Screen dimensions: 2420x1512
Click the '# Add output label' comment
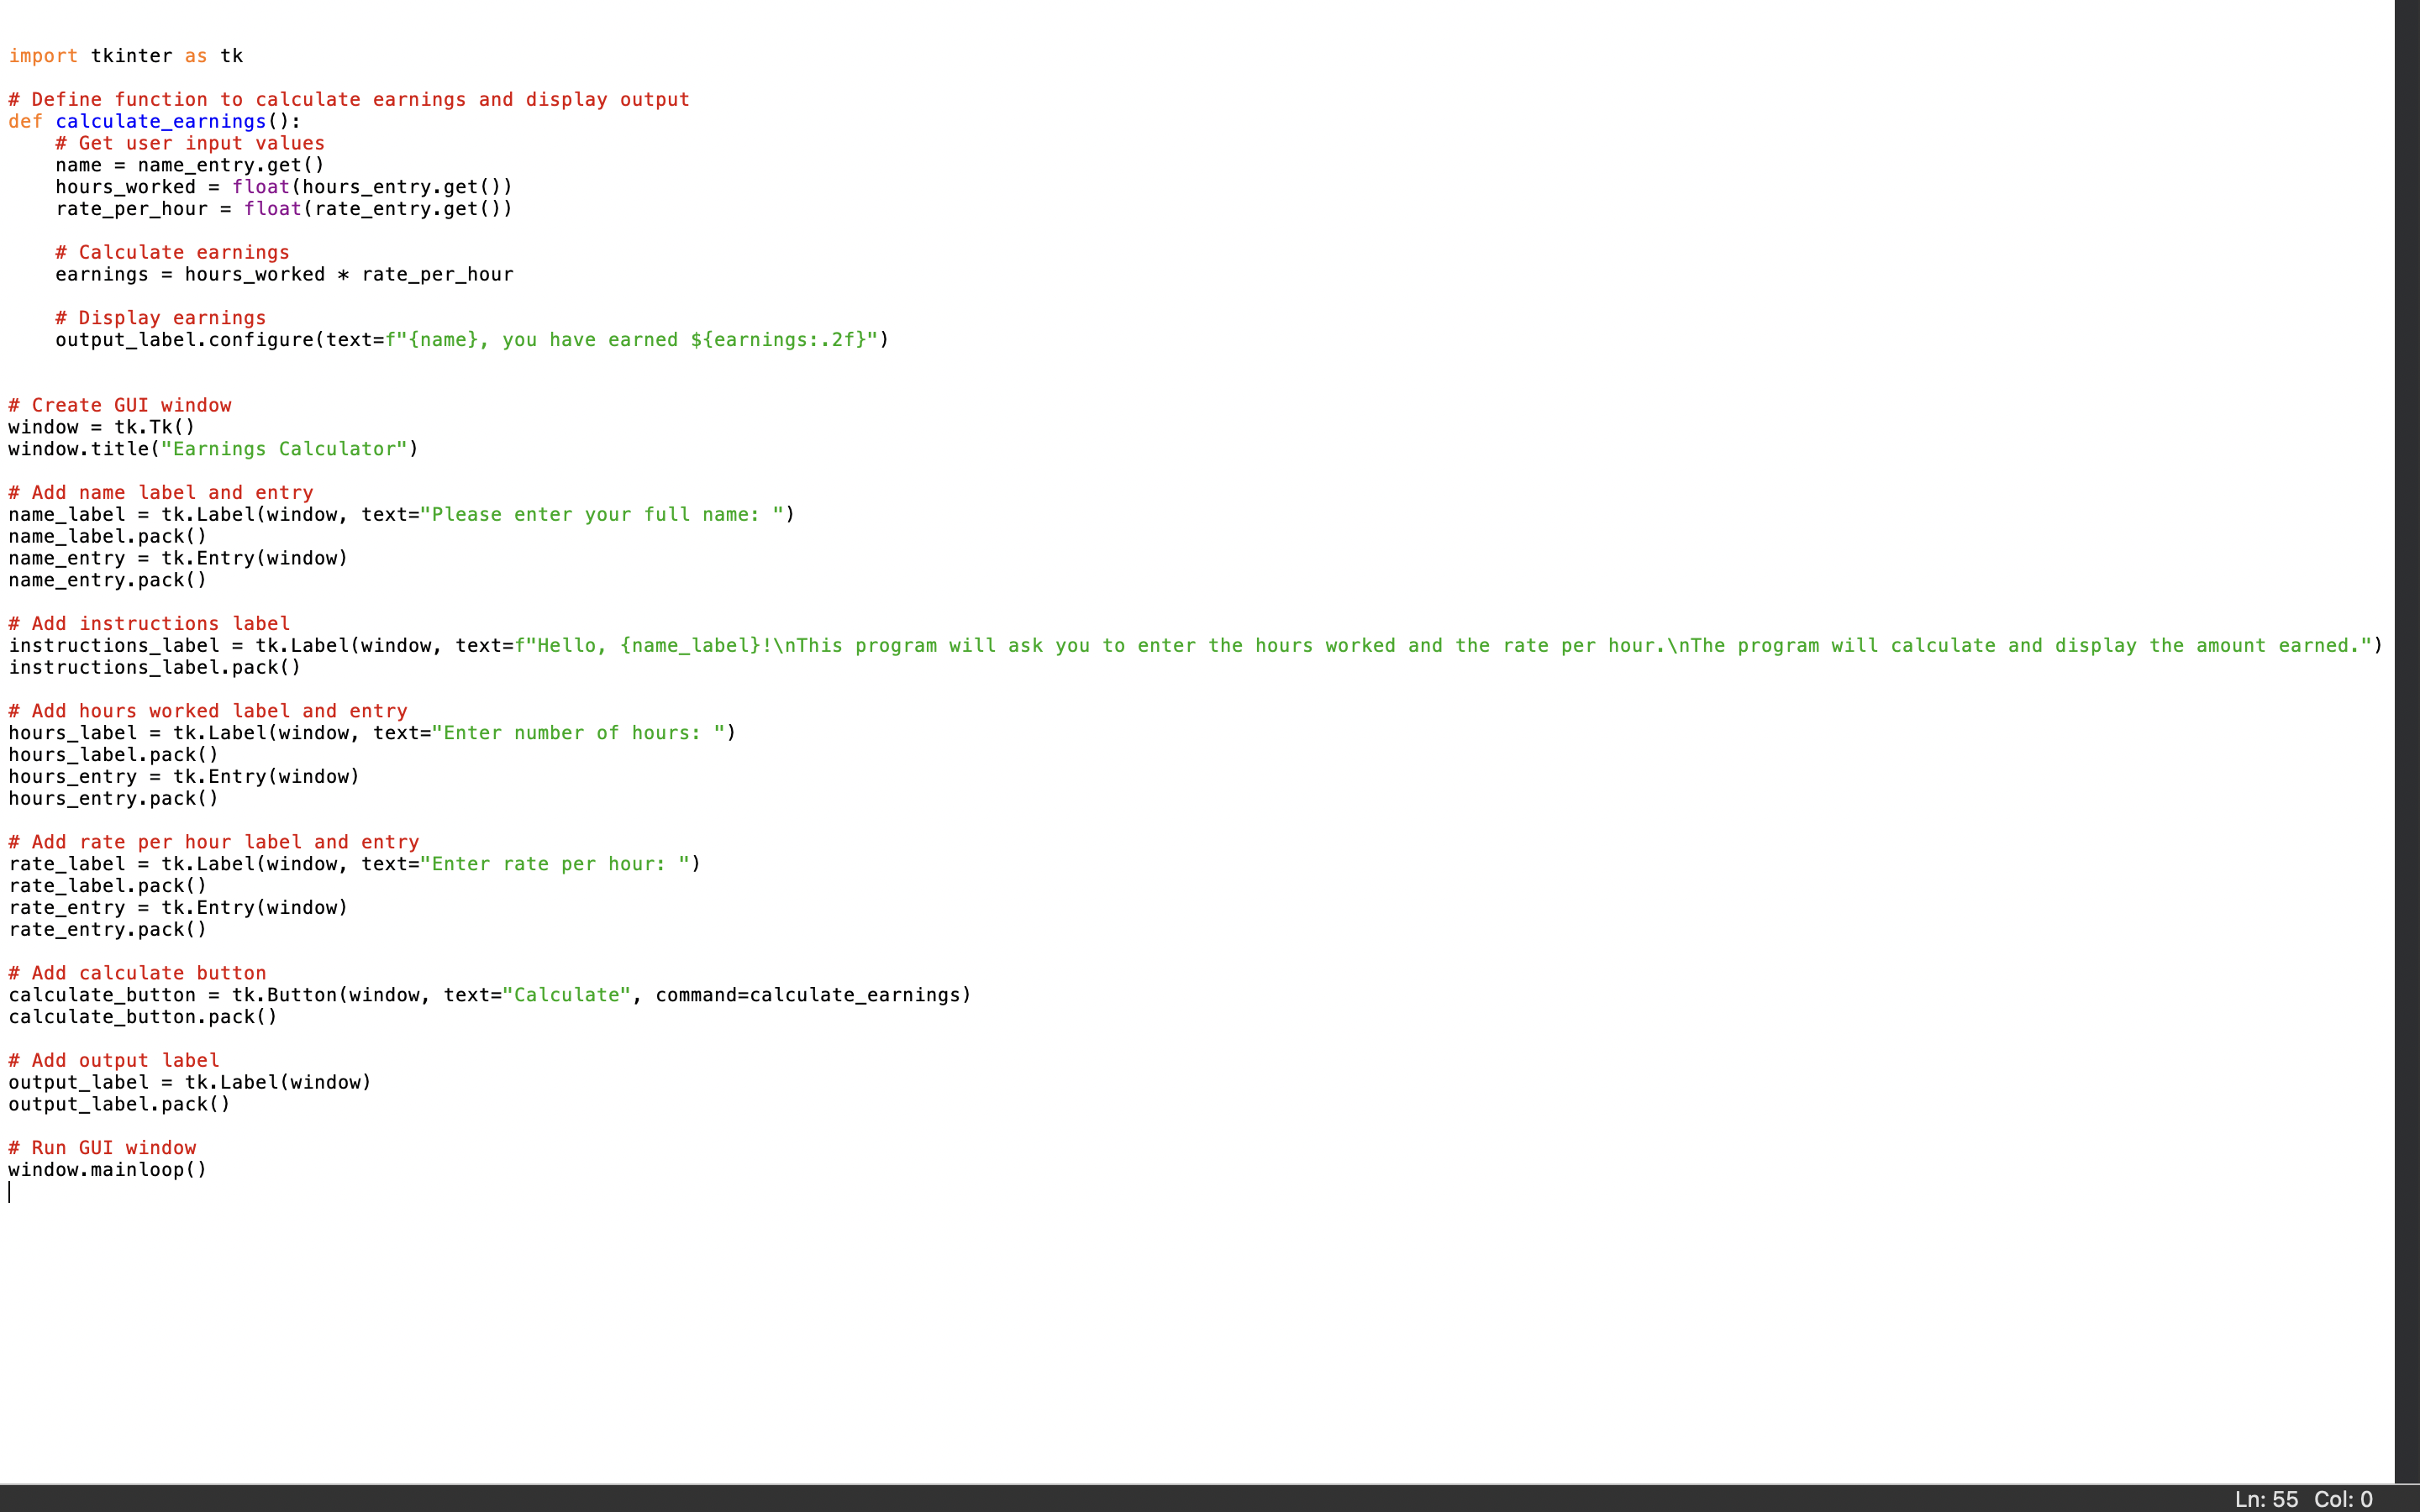[x=114, y=1060]
